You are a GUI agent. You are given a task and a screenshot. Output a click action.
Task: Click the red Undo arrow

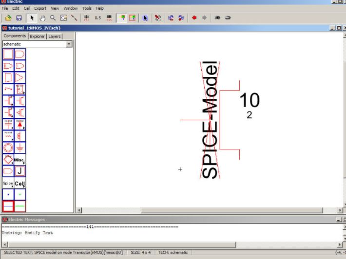[194, 18]
